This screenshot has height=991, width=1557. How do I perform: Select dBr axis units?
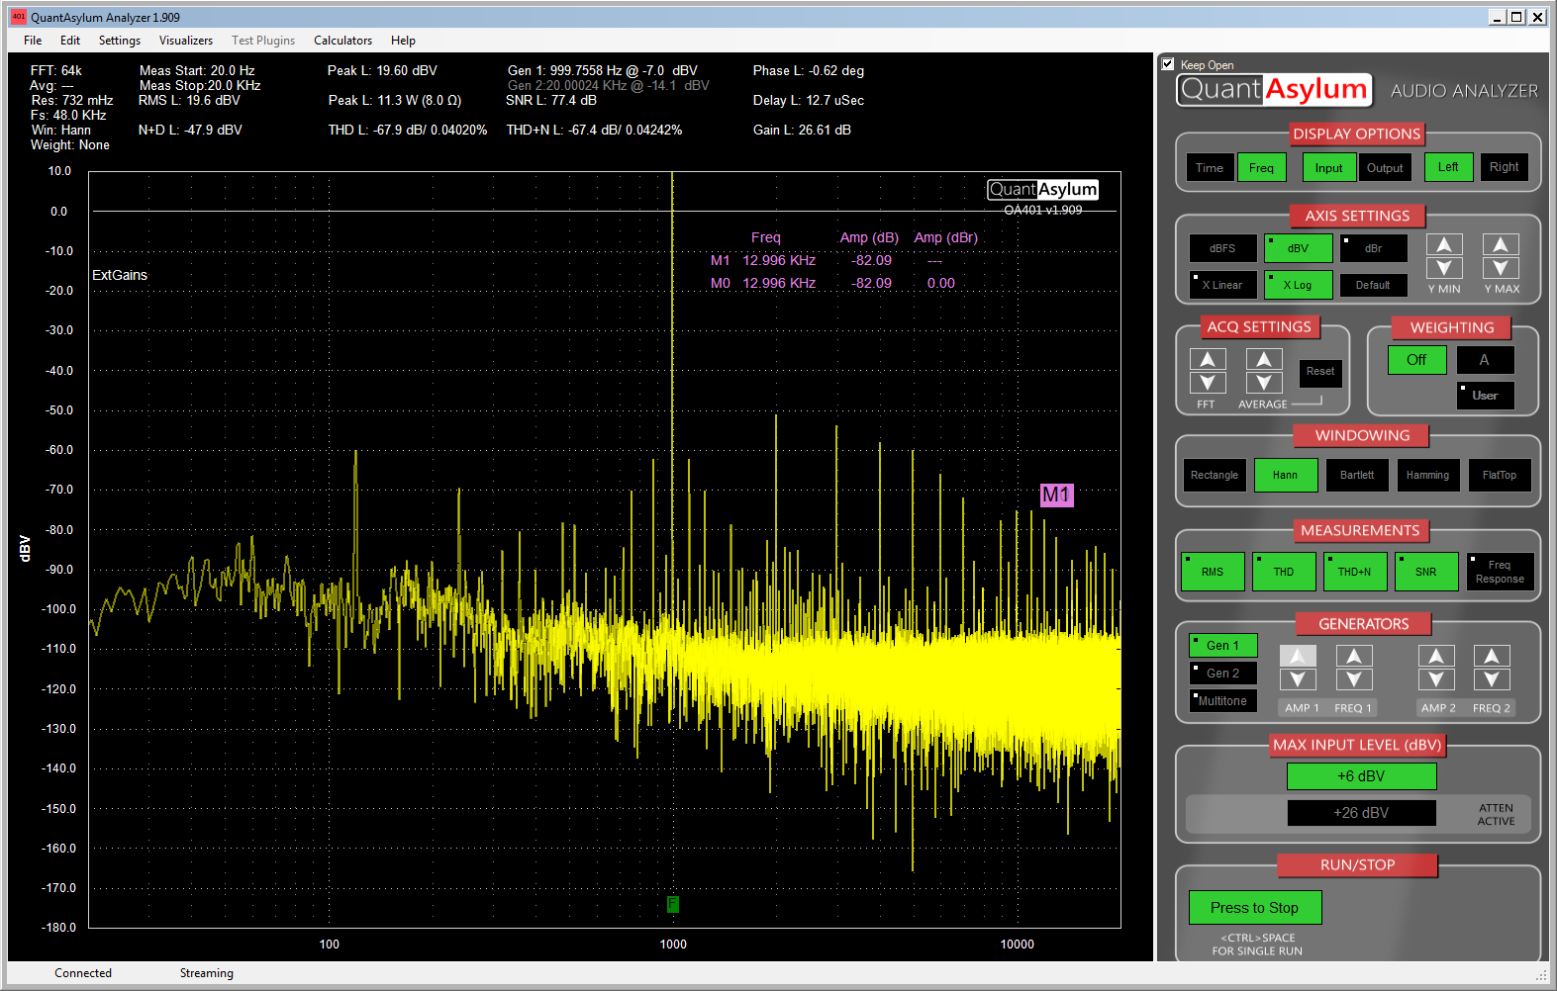click(x=1374, y=248)
